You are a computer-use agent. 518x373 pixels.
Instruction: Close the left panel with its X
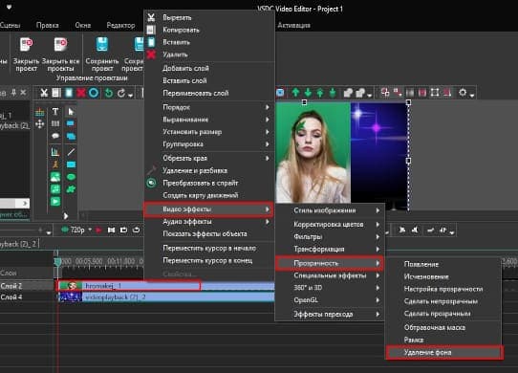[x=23, y=93]
